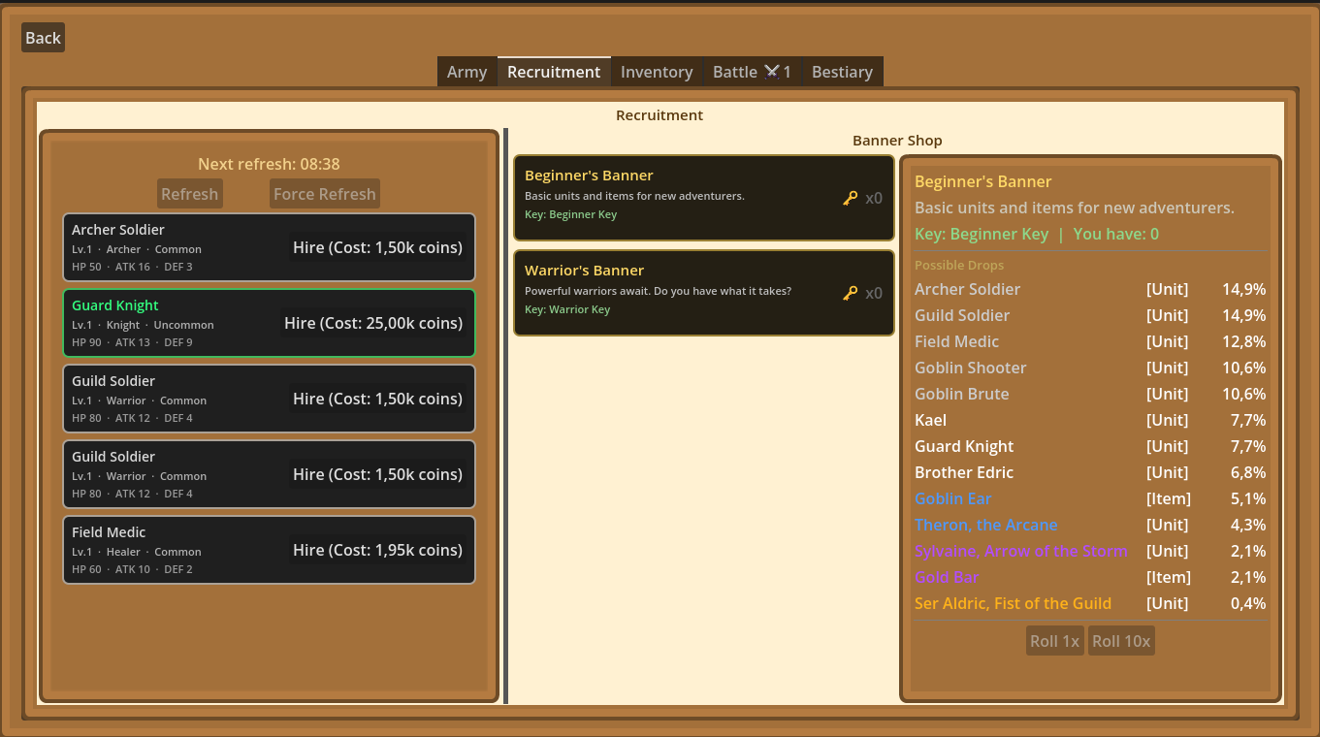Click the Banner Shop heading

click(x=897, y=141)
